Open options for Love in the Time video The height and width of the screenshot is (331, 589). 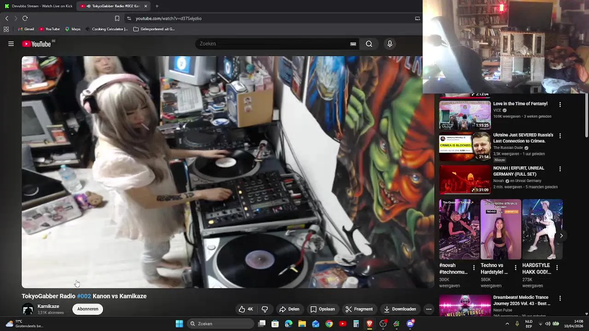[560, 104]
